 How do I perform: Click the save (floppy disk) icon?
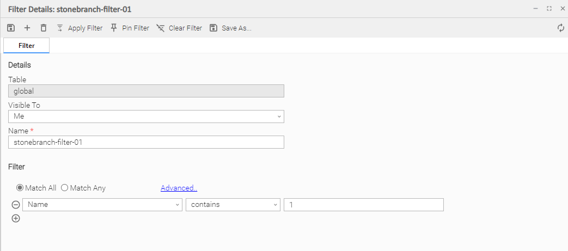(x=11, y=28)
